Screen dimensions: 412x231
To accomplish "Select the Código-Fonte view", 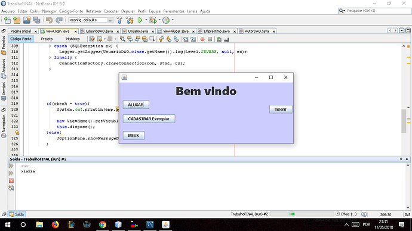I will point(21,39).
